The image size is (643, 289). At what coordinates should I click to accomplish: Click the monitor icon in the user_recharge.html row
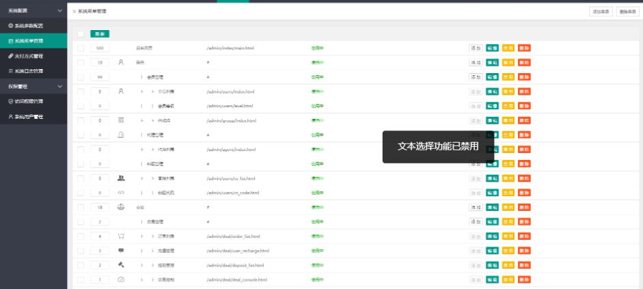[x=121, y=251]
